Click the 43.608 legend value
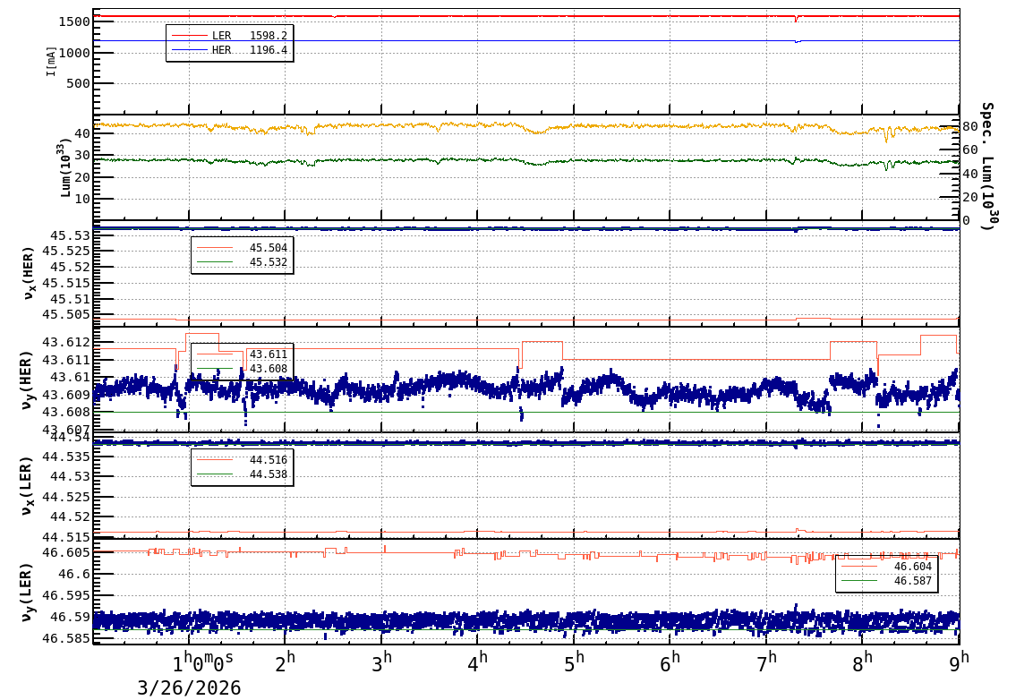1033x700 pixels. pyautogui.click(x=268, y=369)
